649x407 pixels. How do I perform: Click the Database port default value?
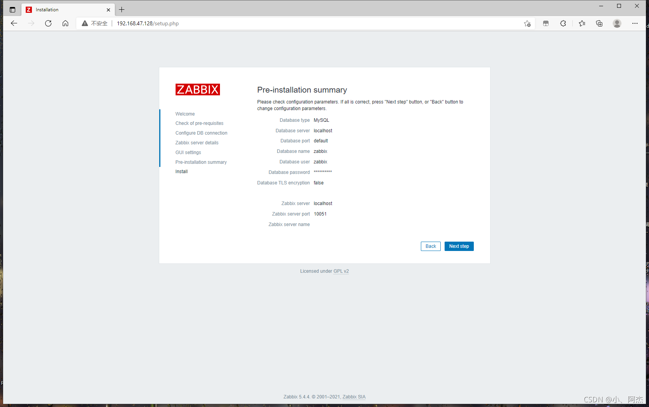321,141
